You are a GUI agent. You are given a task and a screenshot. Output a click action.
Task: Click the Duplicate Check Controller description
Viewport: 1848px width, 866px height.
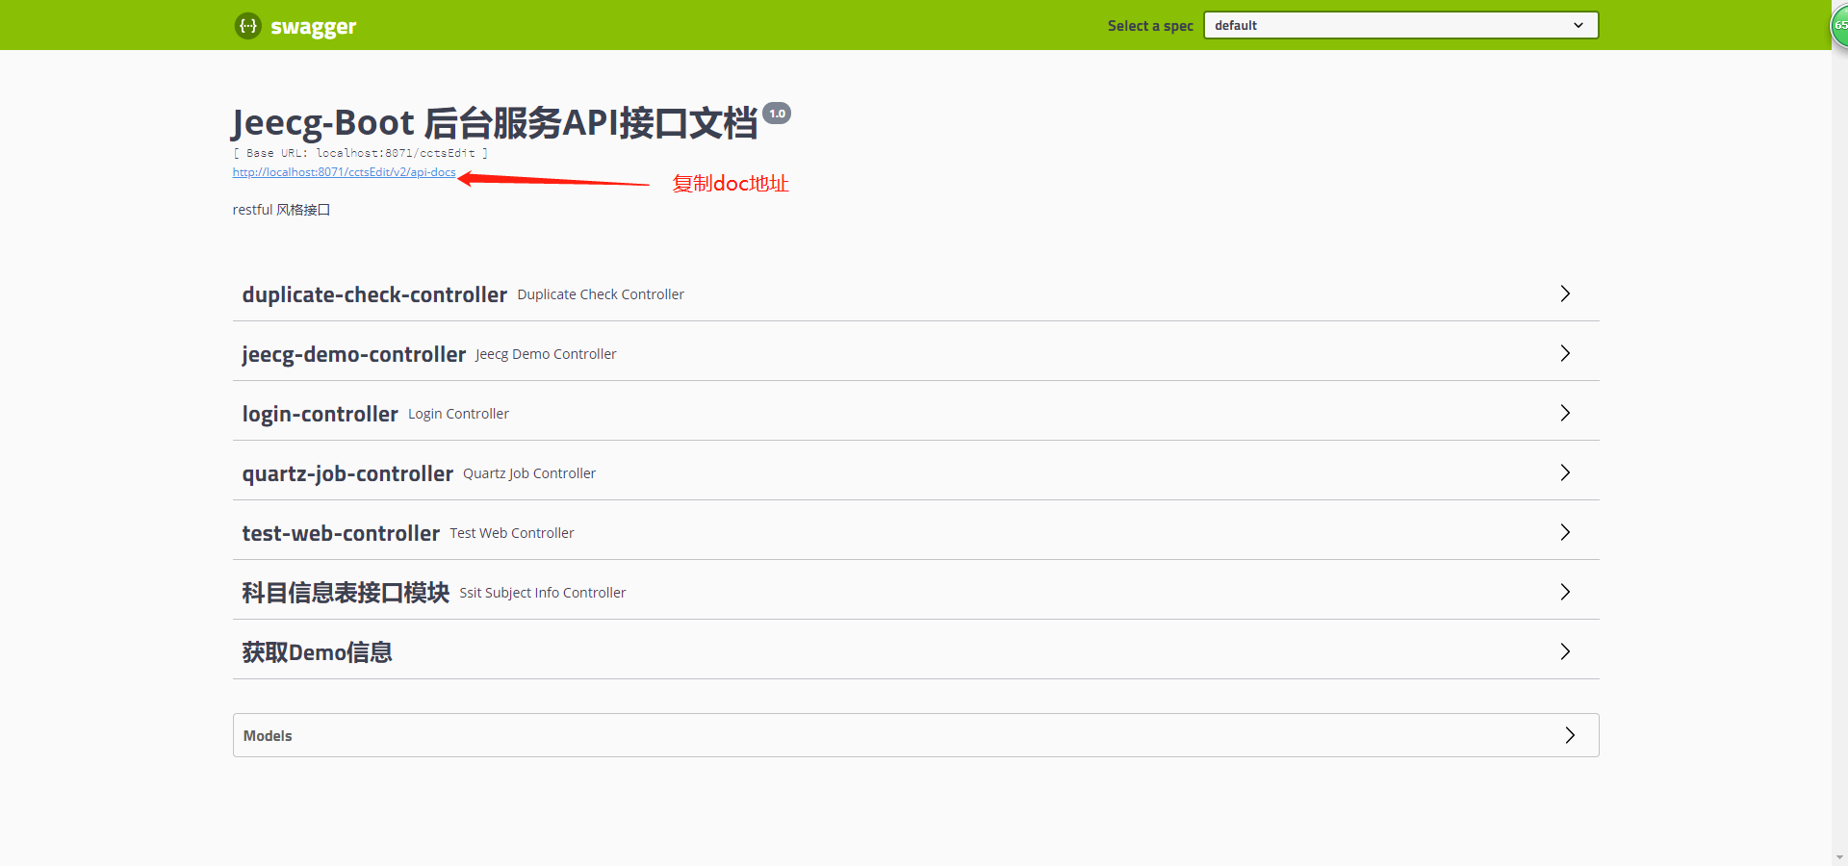point(601,294)
